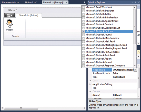
Task: Click Solution Explorer scroll-right arrow
Action: pyautogui.click(x=138, y=43)
